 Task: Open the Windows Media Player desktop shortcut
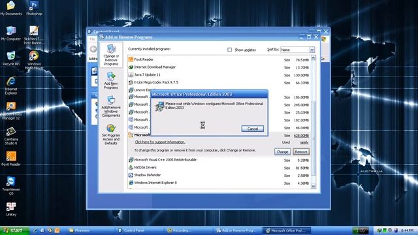click(x=34, y=60)
